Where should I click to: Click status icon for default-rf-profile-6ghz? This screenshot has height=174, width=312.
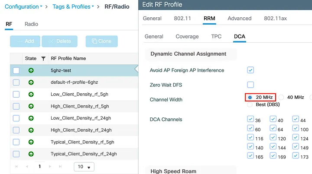(31, 82)
